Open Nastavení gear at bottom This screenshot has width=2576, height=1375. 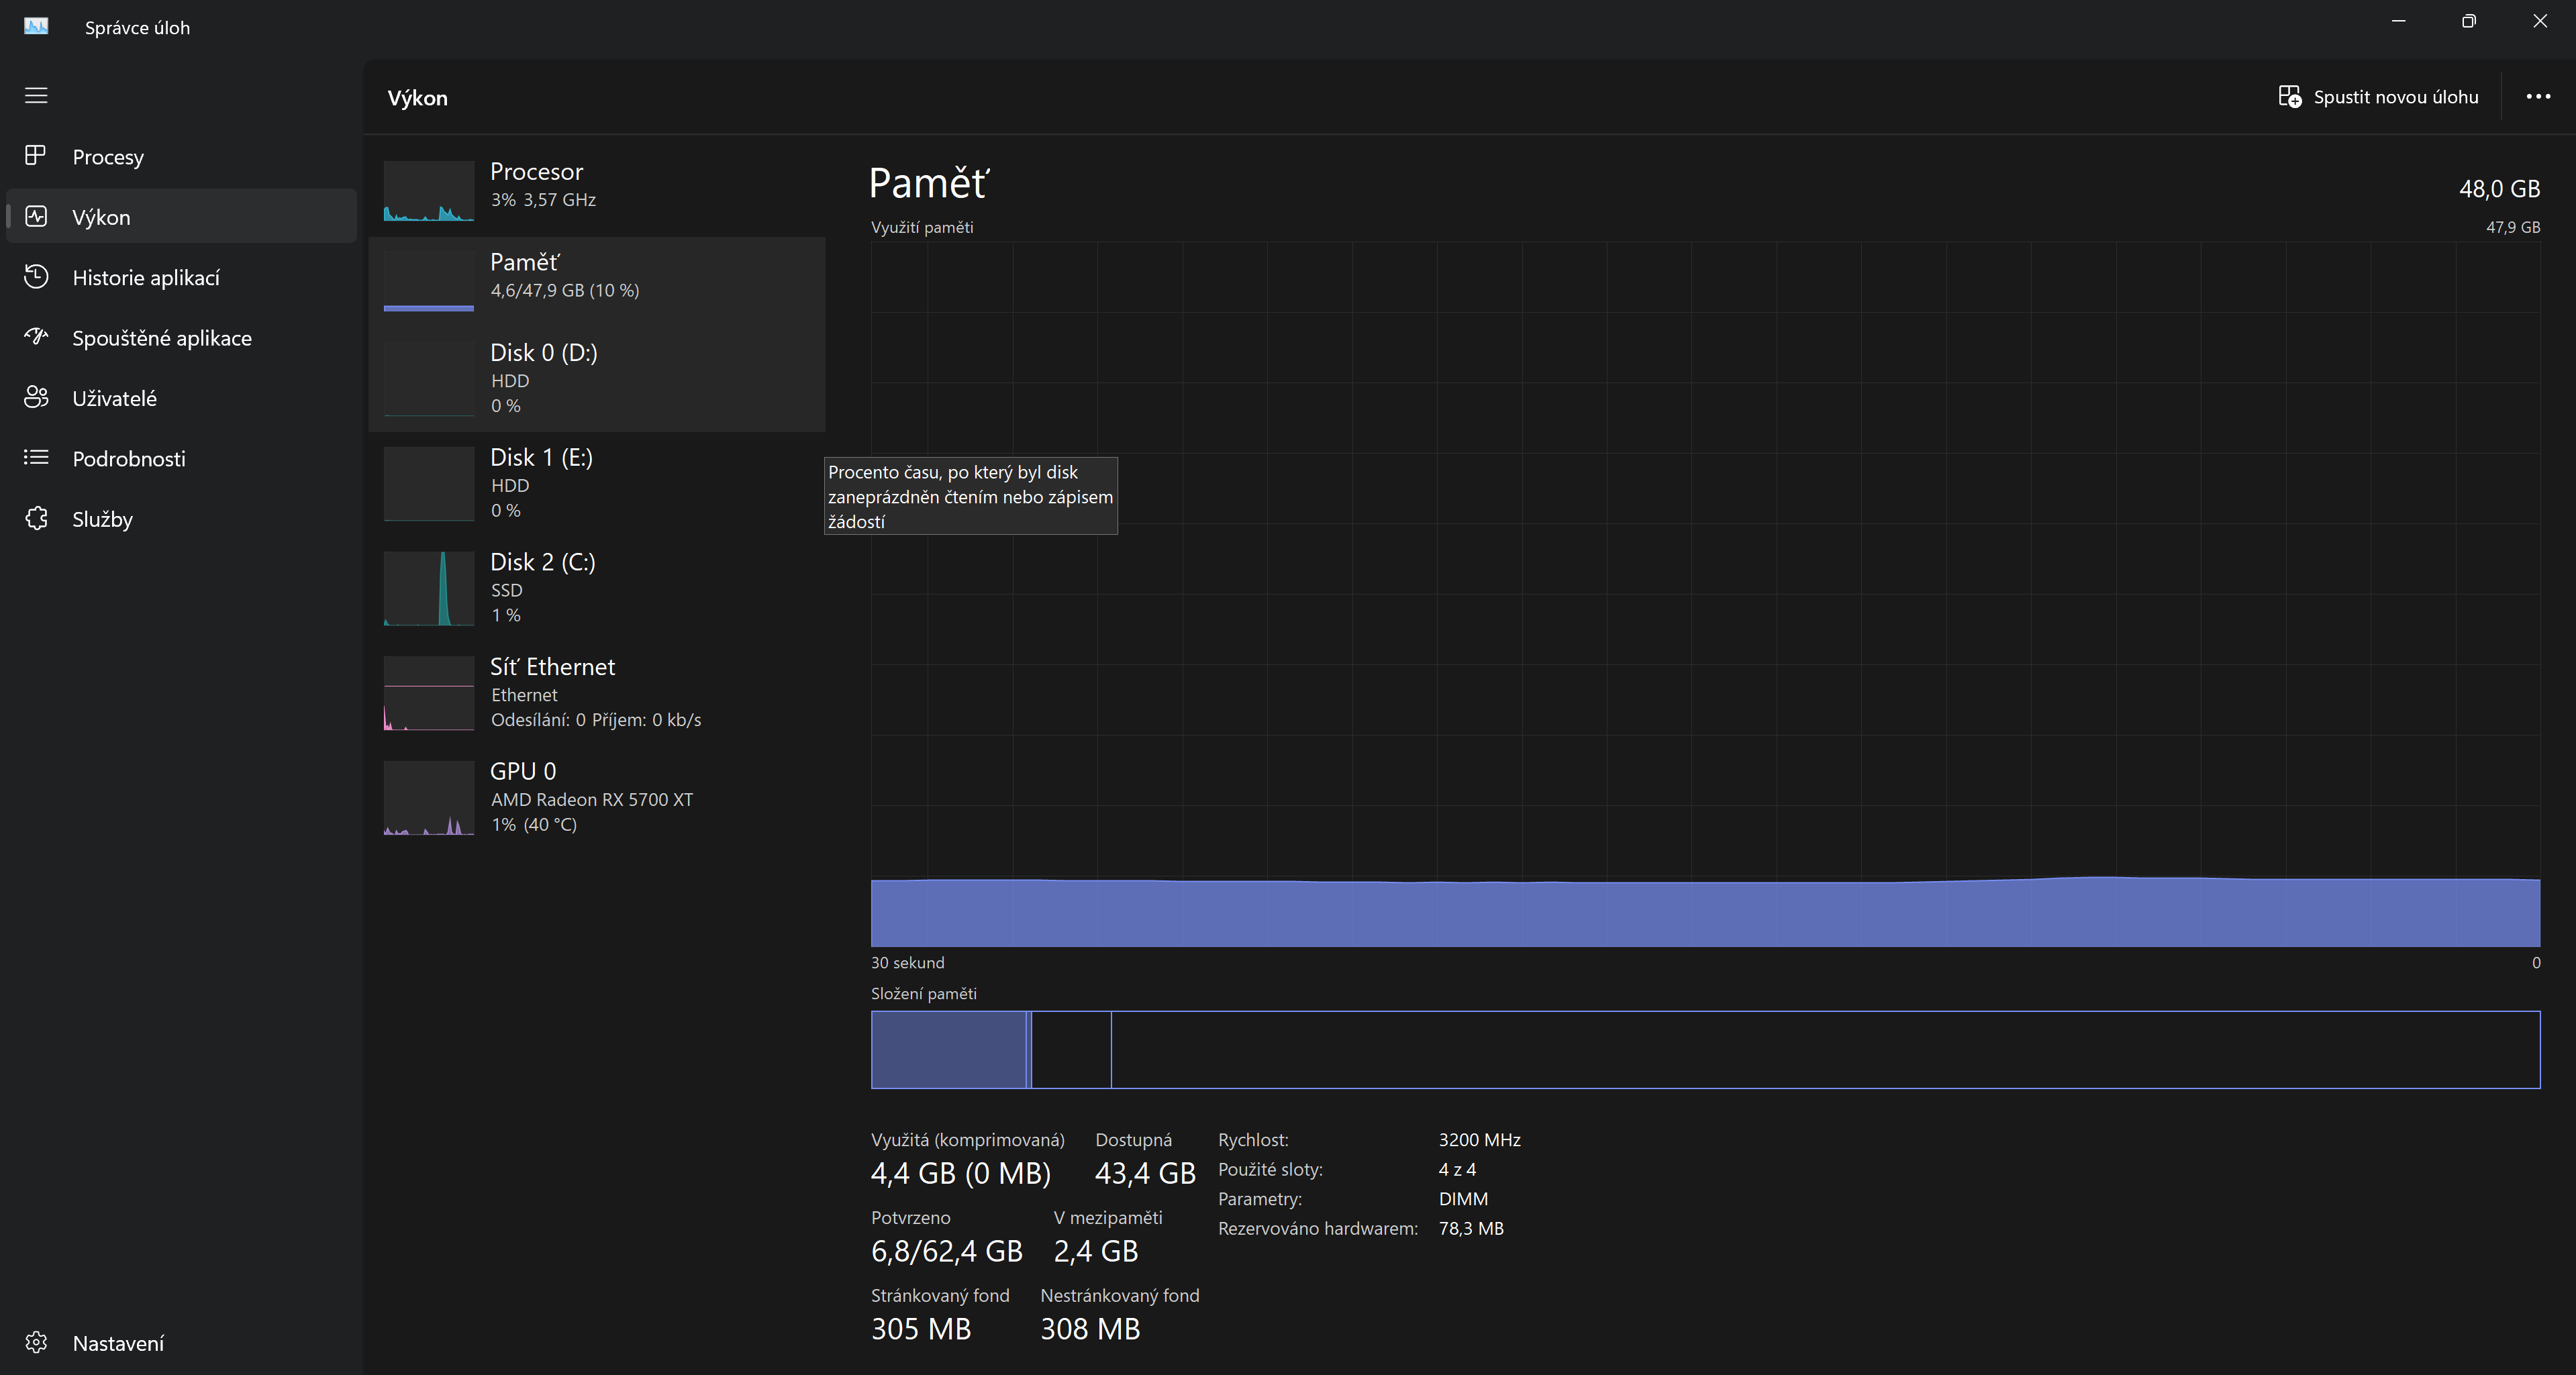(x=36, y=1342)
